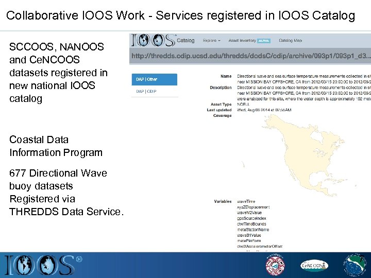Open Asset Inventory in the navbar
This screenshot has height=278, width=371.
click(242, 41)
